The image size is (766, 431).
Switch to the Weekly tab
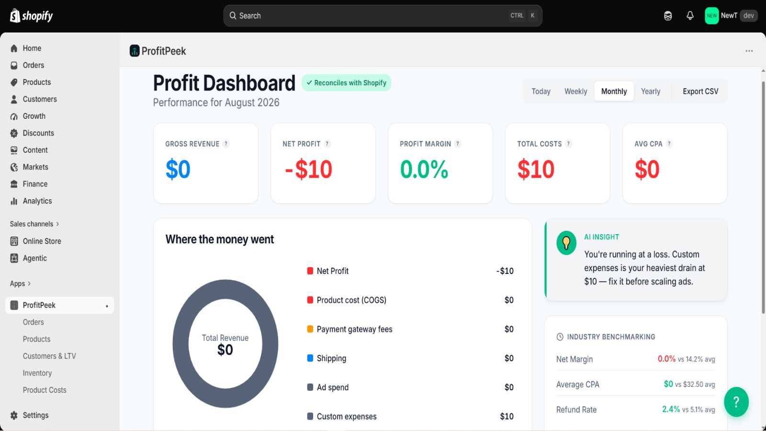click(x=575, y=91)
